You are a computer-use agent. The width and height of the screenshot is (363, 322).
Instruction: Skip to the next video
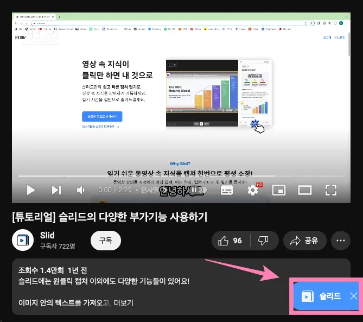(56, 190)
